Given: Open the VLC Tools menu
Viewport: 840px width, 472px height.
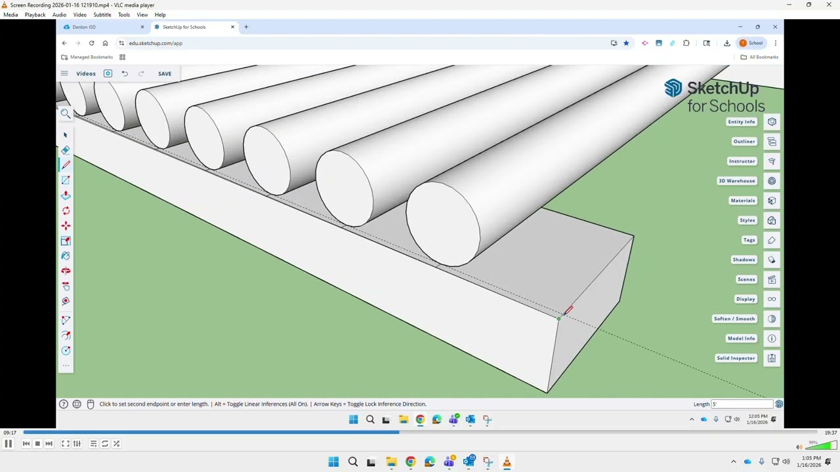Looking at the screenshot, I should [123, 14].
